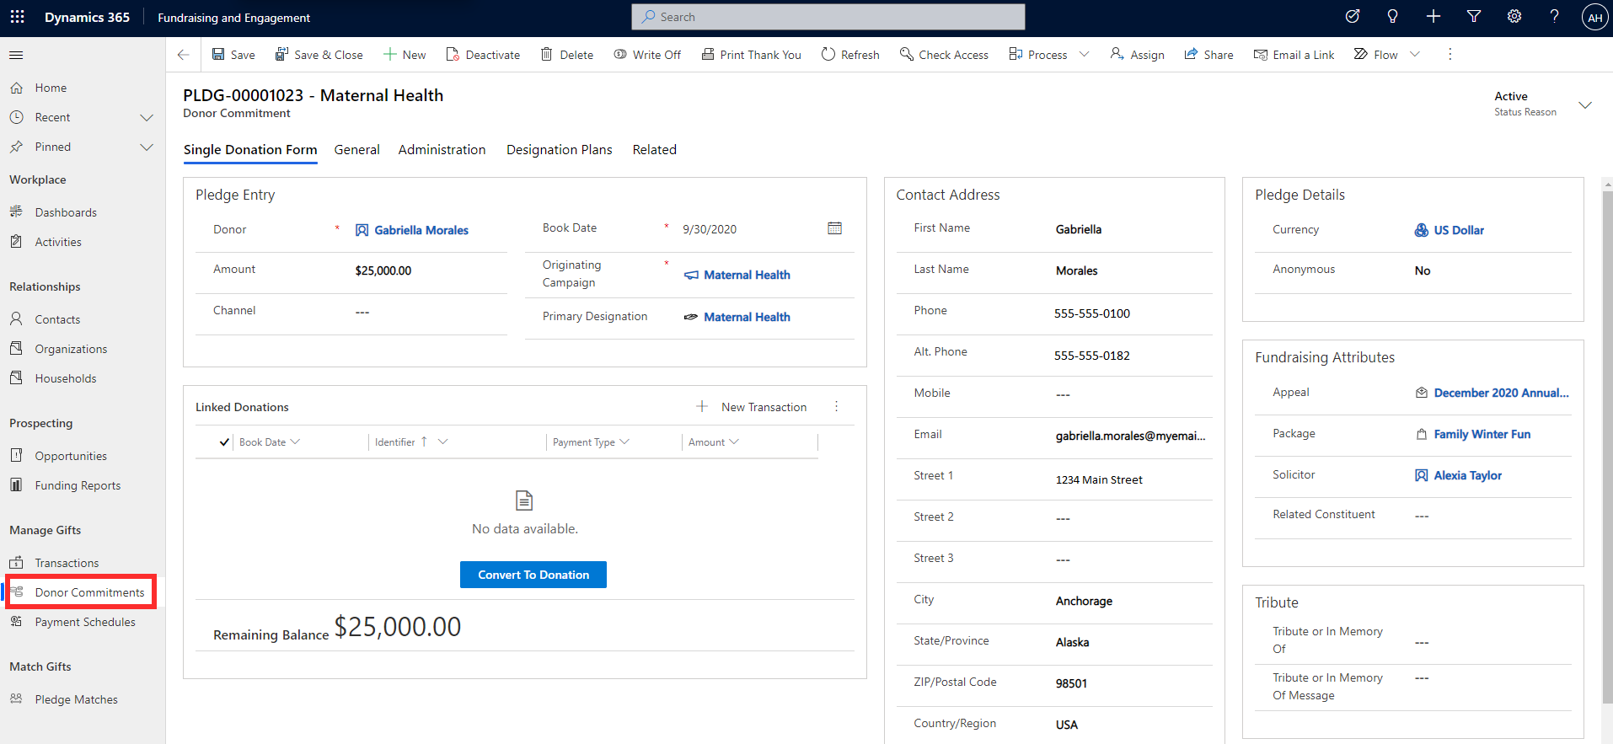Expand Pinned in the sidebar
This screenshot has height=744, width=1613.
click(x=146, y=147)
